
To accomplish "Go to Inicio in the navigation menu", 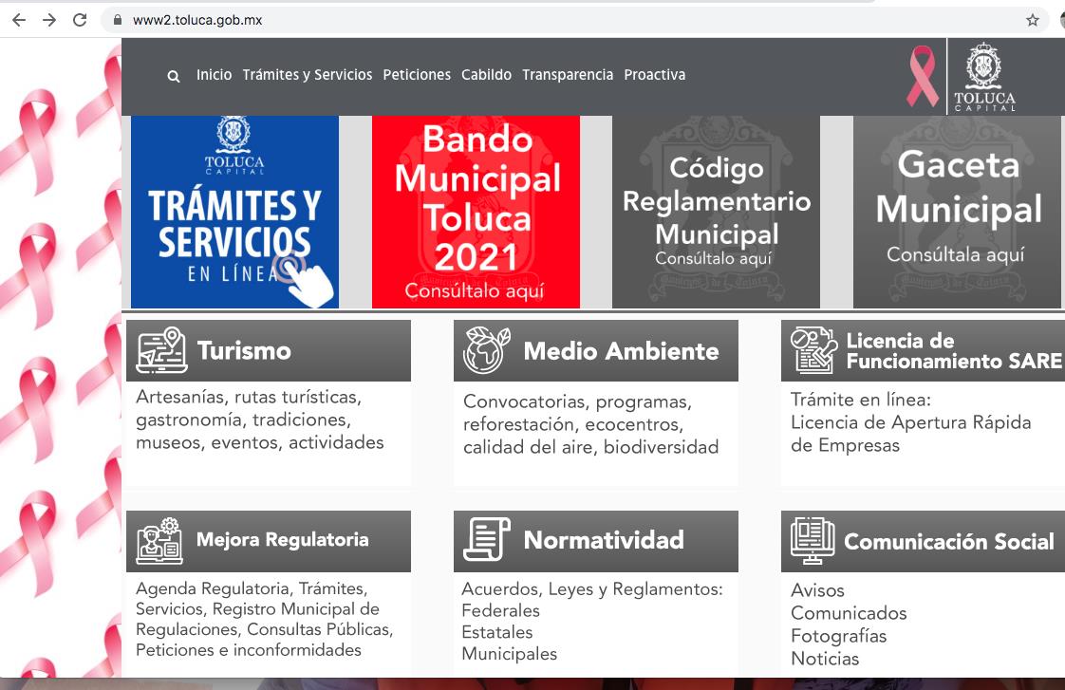I will [214, 75].
